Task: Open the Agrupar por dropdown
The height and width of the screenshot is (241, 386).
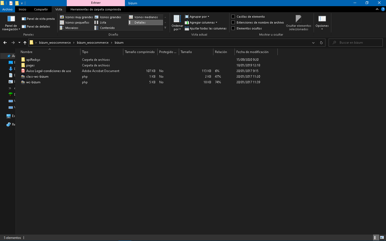Action: pos(197,17)
